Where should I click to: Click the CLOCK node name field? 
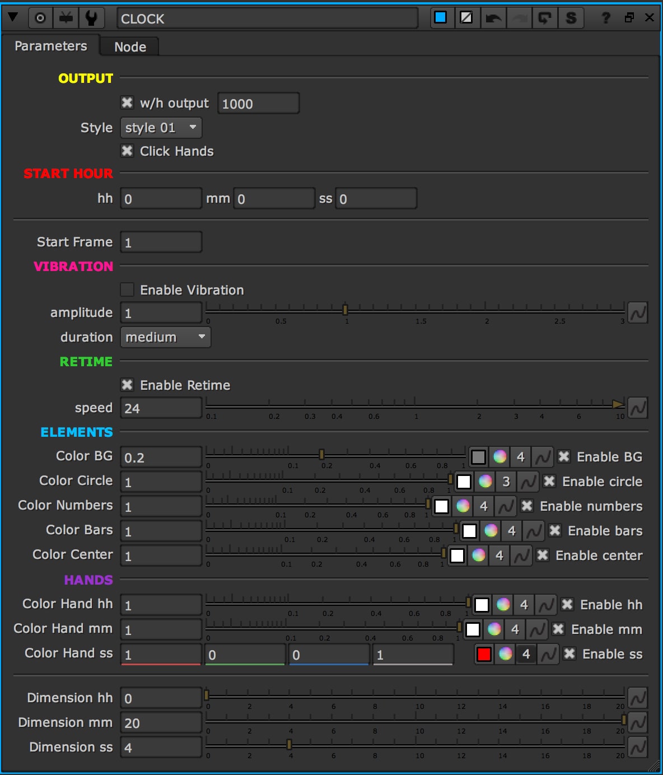pos(267,18)
